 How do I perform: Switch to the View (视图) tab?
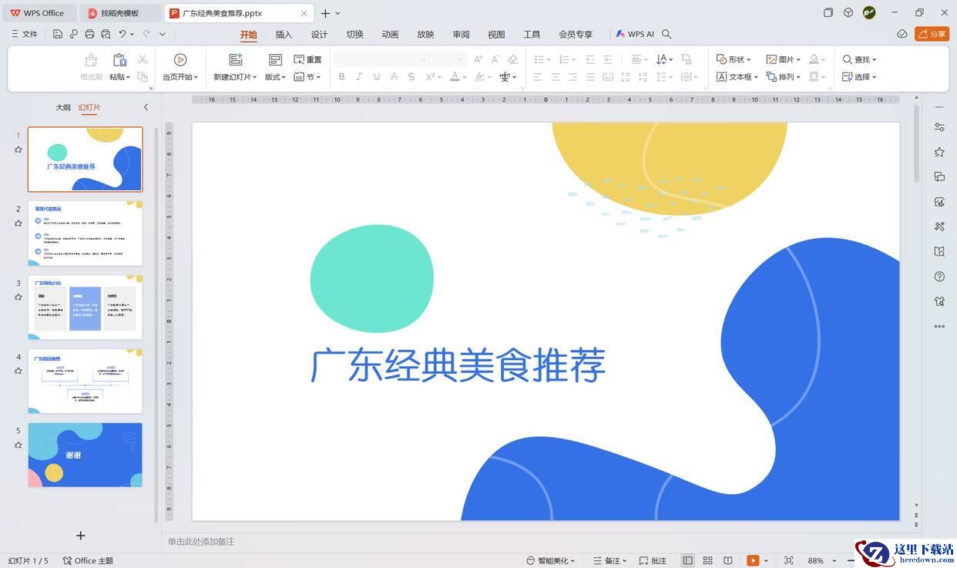[496, 35]
